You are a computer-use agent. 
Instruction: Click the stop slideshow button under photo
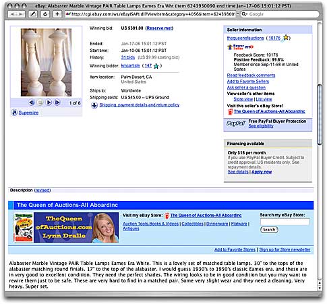click(40, 102)
